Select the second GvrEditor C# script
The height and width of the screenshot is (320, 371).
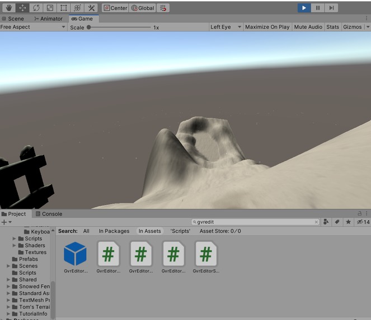coord(141,257)
